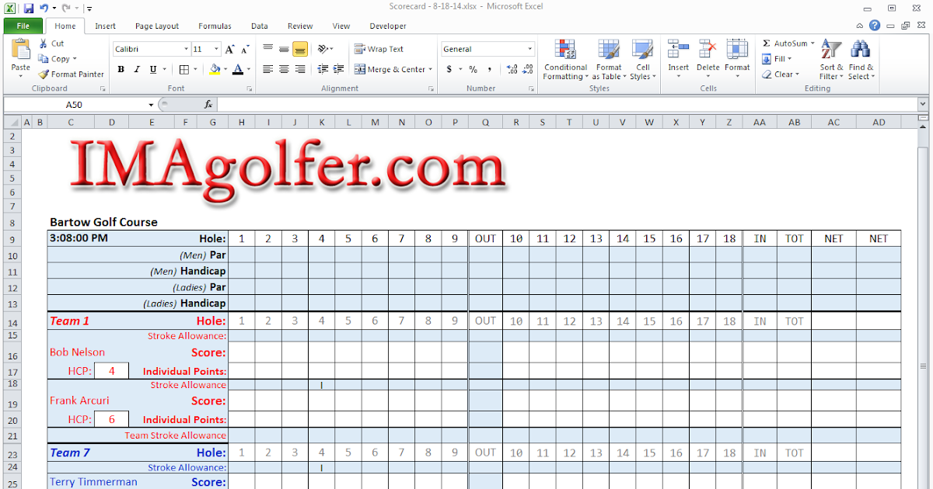Click the Bartow Golf Course cell

[x=103, y=222]
